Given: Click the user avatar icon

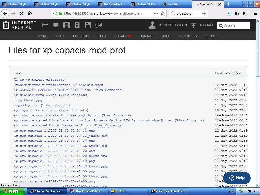Looking at the screenshot, I should pos(152,25).
